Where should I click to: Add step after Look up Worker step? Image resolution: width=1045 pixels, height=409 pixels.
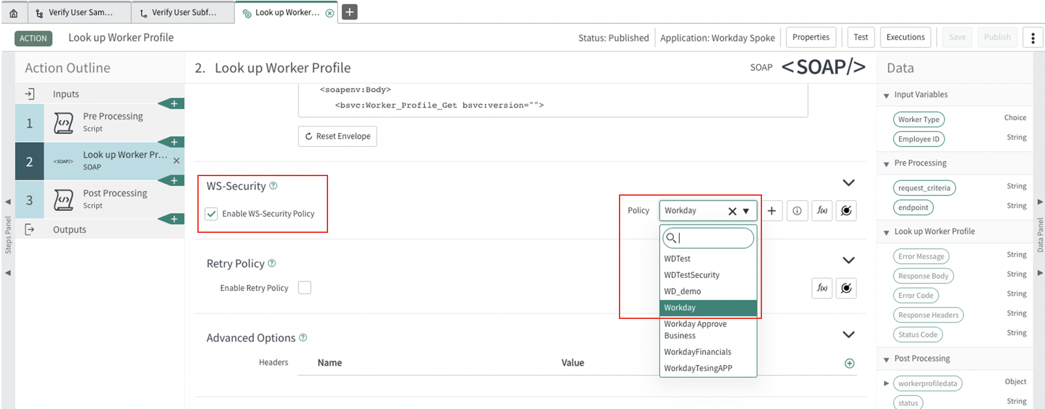click(x=174, y=181)
